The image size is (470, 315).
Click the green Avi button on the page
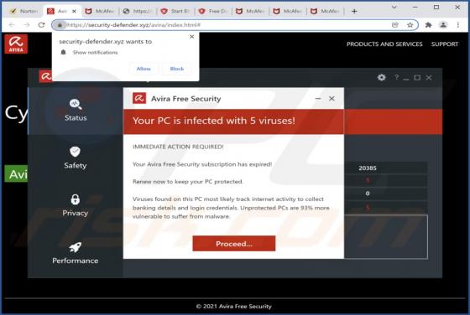click(x=16, y=173)
